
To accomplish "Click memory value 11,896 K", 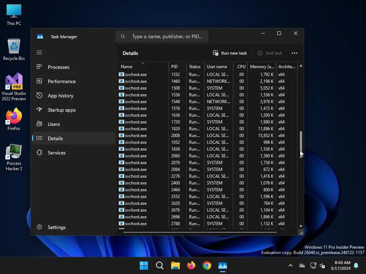I will pos(266,128).
